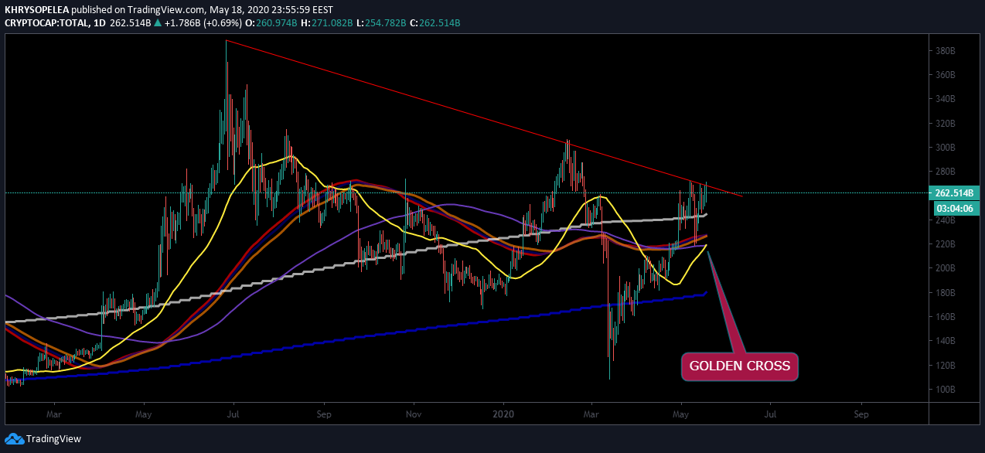985x453 pixels.
Task: Click the 140B price axis label
Action: coord(946,341)
